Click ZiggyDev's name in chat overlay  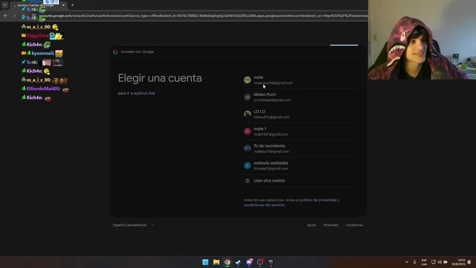(37, 36)
